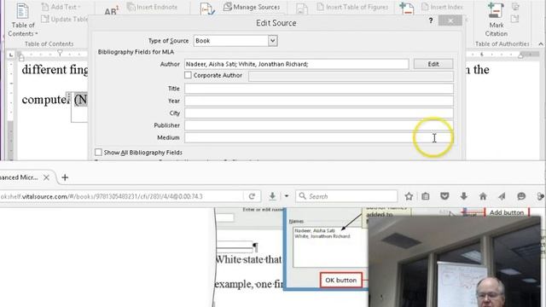546x307 pixels.
Task: Bookmark this page with the star
Action: tap(409, 196)
